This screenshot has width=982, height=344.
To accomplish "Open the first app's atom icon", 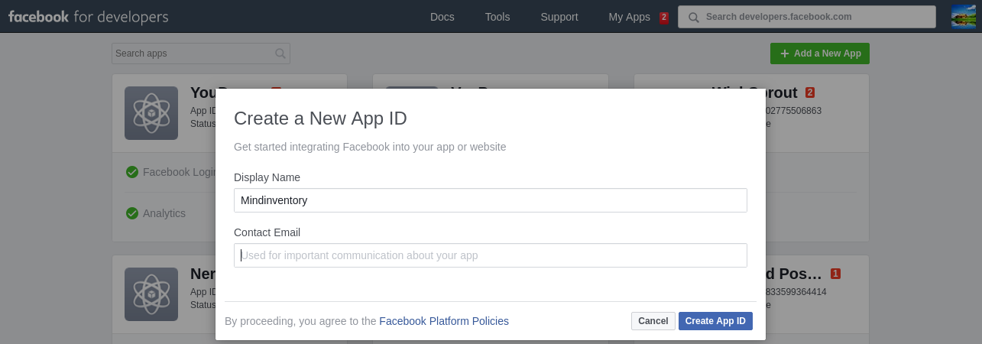I will [151, 113].
